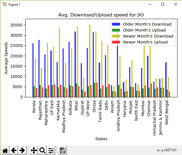Click the 'Chennai' axis label
This screenshot has width=182, height=155.
click(149, 108)
